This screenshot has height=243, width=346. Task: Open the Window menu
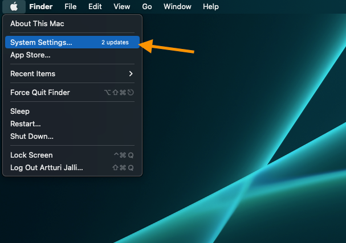click(x=177, y=7)
